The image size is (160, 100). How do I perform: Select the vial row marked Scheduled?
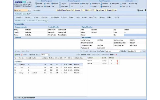48,73
